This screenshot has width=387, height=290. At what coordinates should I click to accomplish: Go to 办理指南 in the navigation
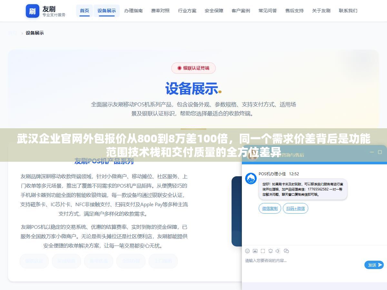tap(134, 11)
